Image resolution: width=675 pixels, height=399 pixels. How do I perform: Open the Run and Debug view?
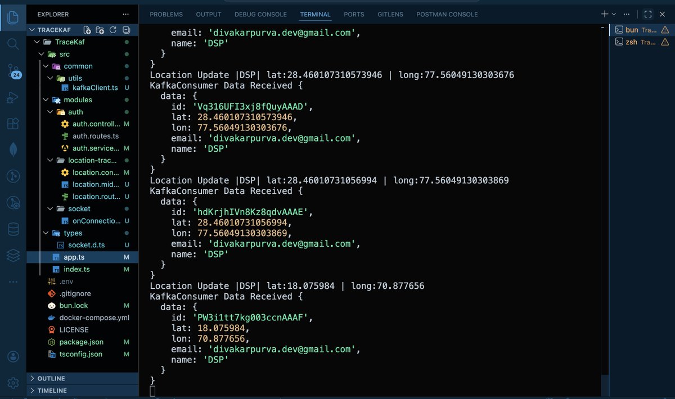point(13,97)
